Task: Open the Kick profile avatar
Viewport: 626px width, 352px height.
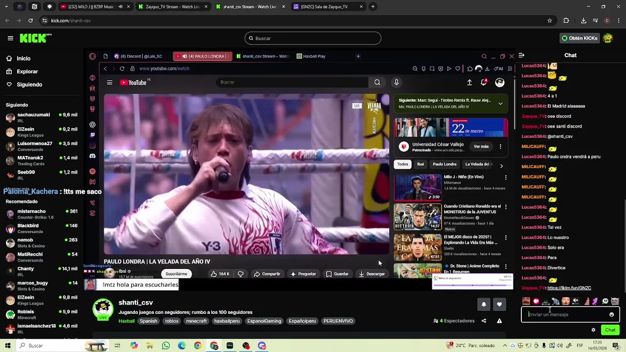Action: pos(608,38)
